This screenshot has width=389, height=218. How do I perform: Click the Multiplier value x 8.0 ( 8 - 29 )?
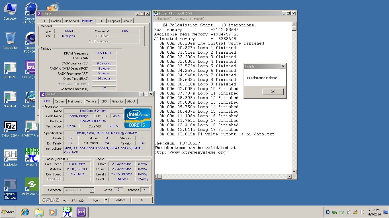77,169
